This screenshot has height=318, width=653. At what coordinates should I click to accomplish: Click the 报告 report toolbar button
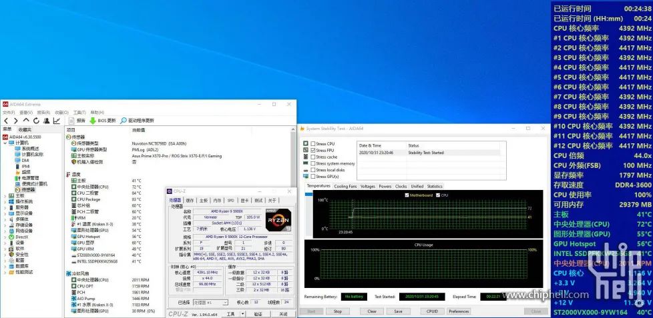point(77,121)
